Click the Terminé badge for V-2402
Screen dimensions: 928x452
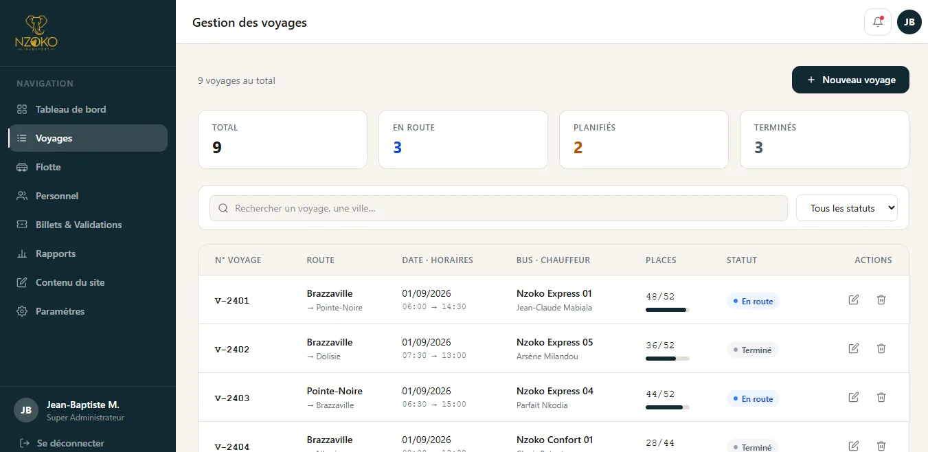[x=752, y=350]
